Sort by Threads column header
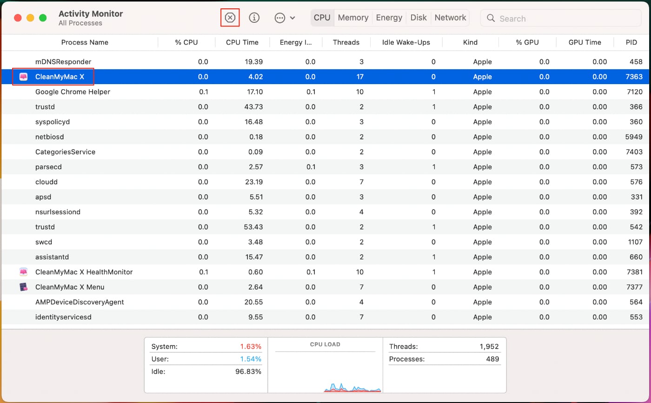 click(346, 42)
